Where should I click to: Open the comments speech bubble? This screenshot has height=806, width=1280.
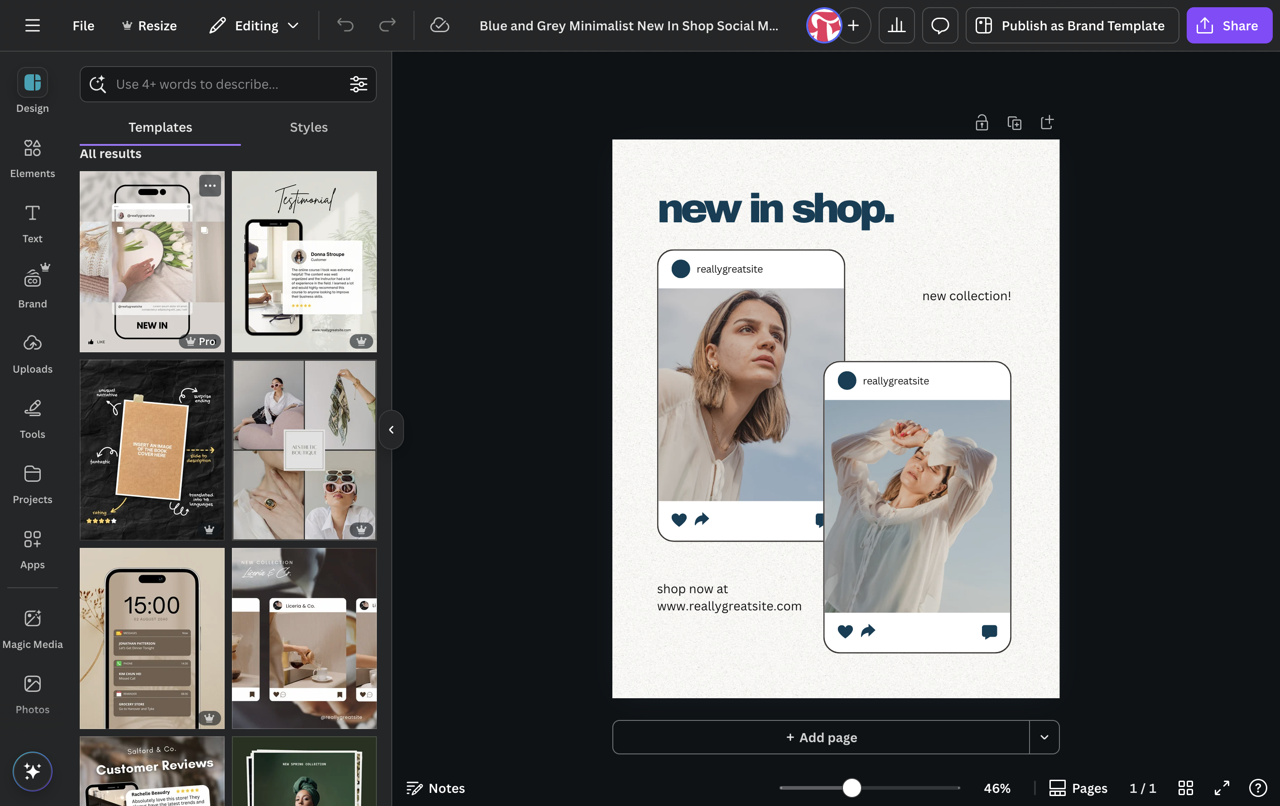point(940,25)
